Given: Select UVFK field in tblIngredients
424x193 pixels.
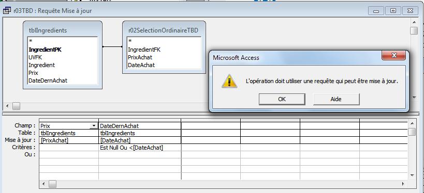Looking at the screenshot, I should pyautogui.click(x=35, y=57).
